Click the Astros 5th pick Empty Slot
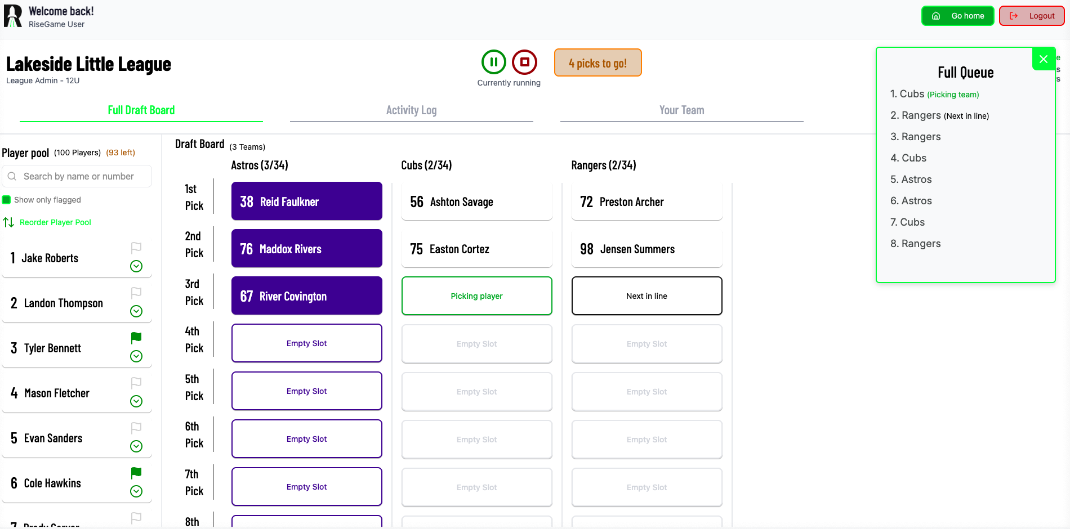 (307, 391)
